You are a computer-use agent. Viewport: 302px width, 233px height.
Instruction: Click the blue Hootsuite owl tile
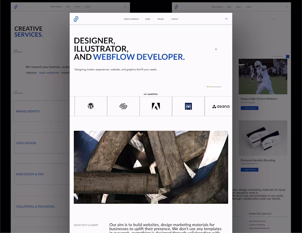click(x=188, y=106)
